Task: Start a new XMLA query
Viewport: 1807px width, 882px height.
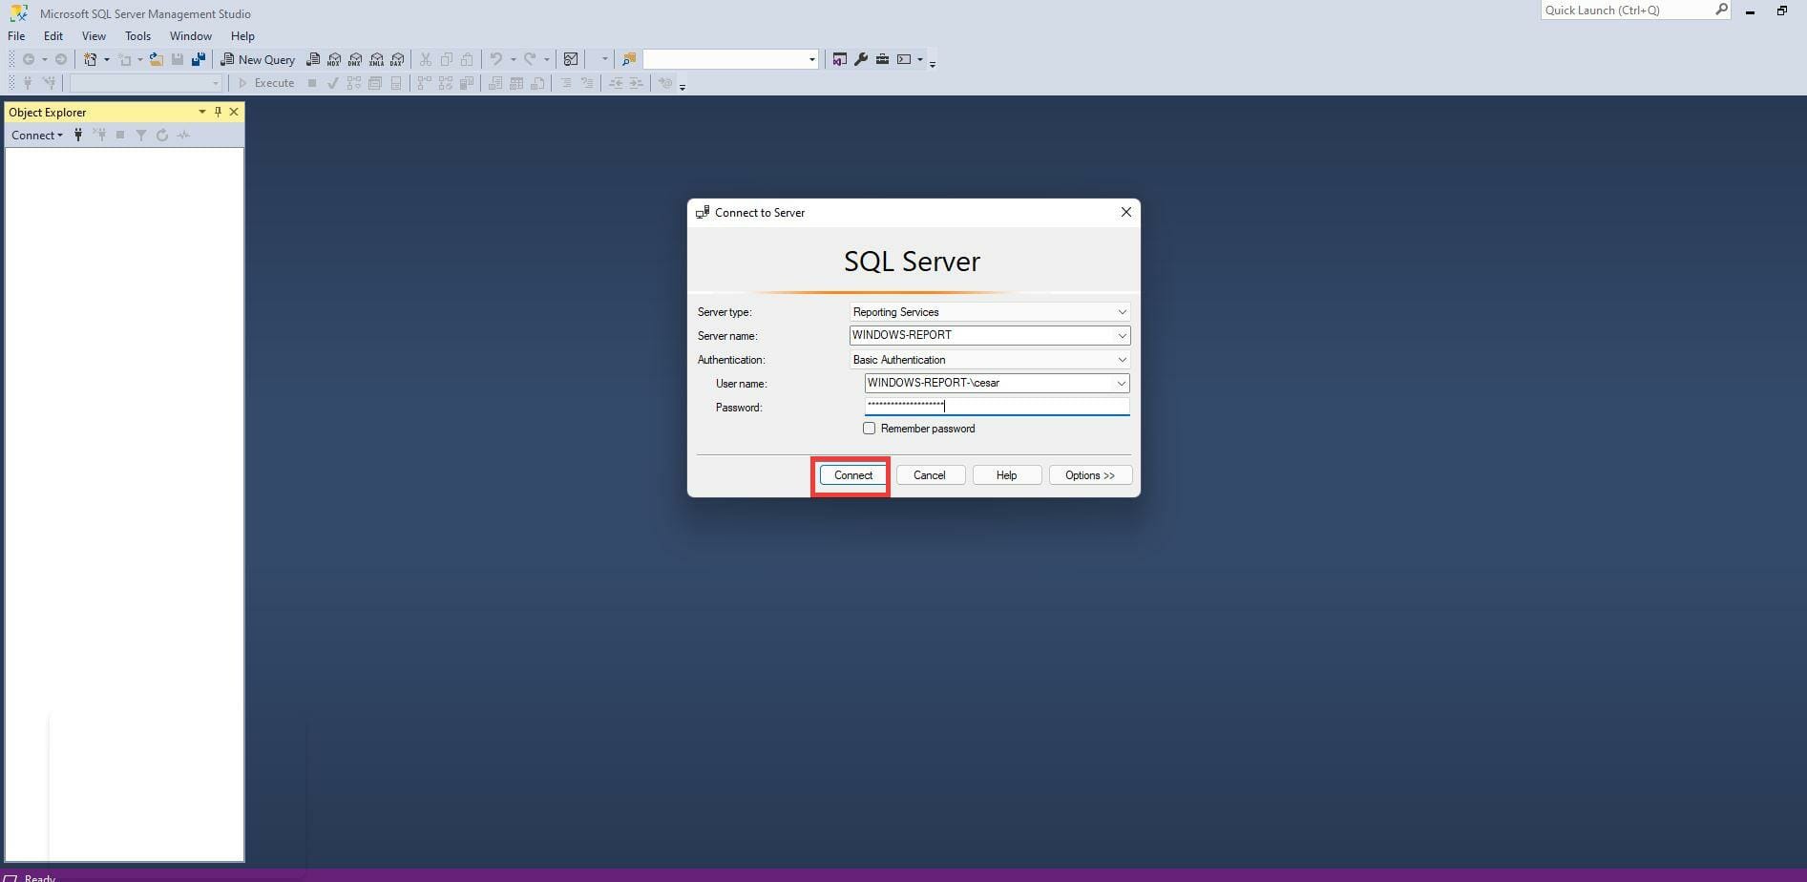Action: [376, 58]
